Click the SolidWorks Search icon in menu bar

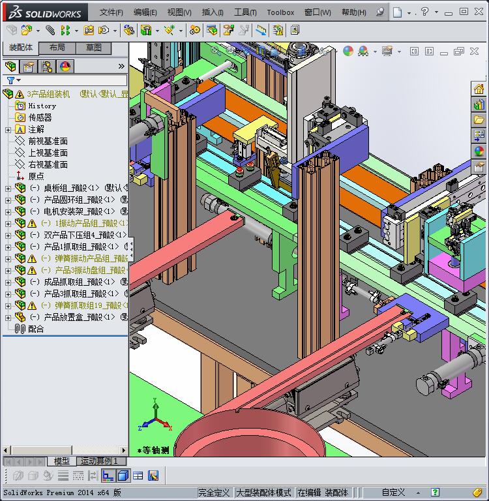click(x=379, y=12)
